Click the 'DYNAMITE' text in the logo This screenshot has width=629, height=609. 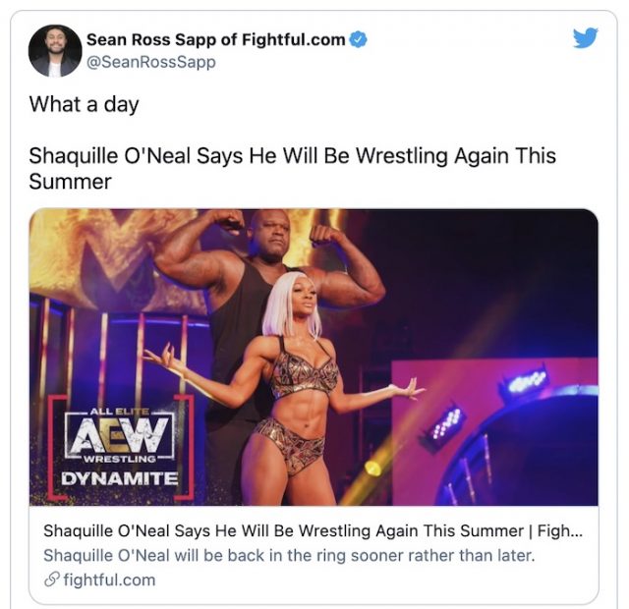tap(120, 478)
